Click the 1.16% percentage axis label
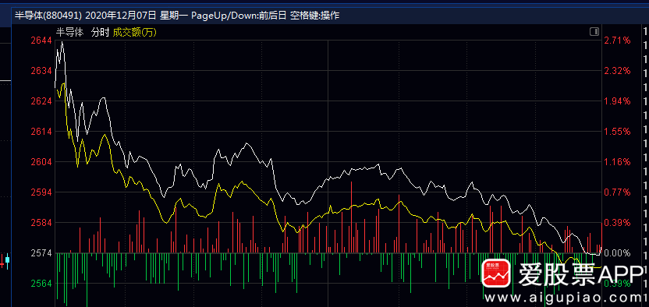 (x=617, y=162)
